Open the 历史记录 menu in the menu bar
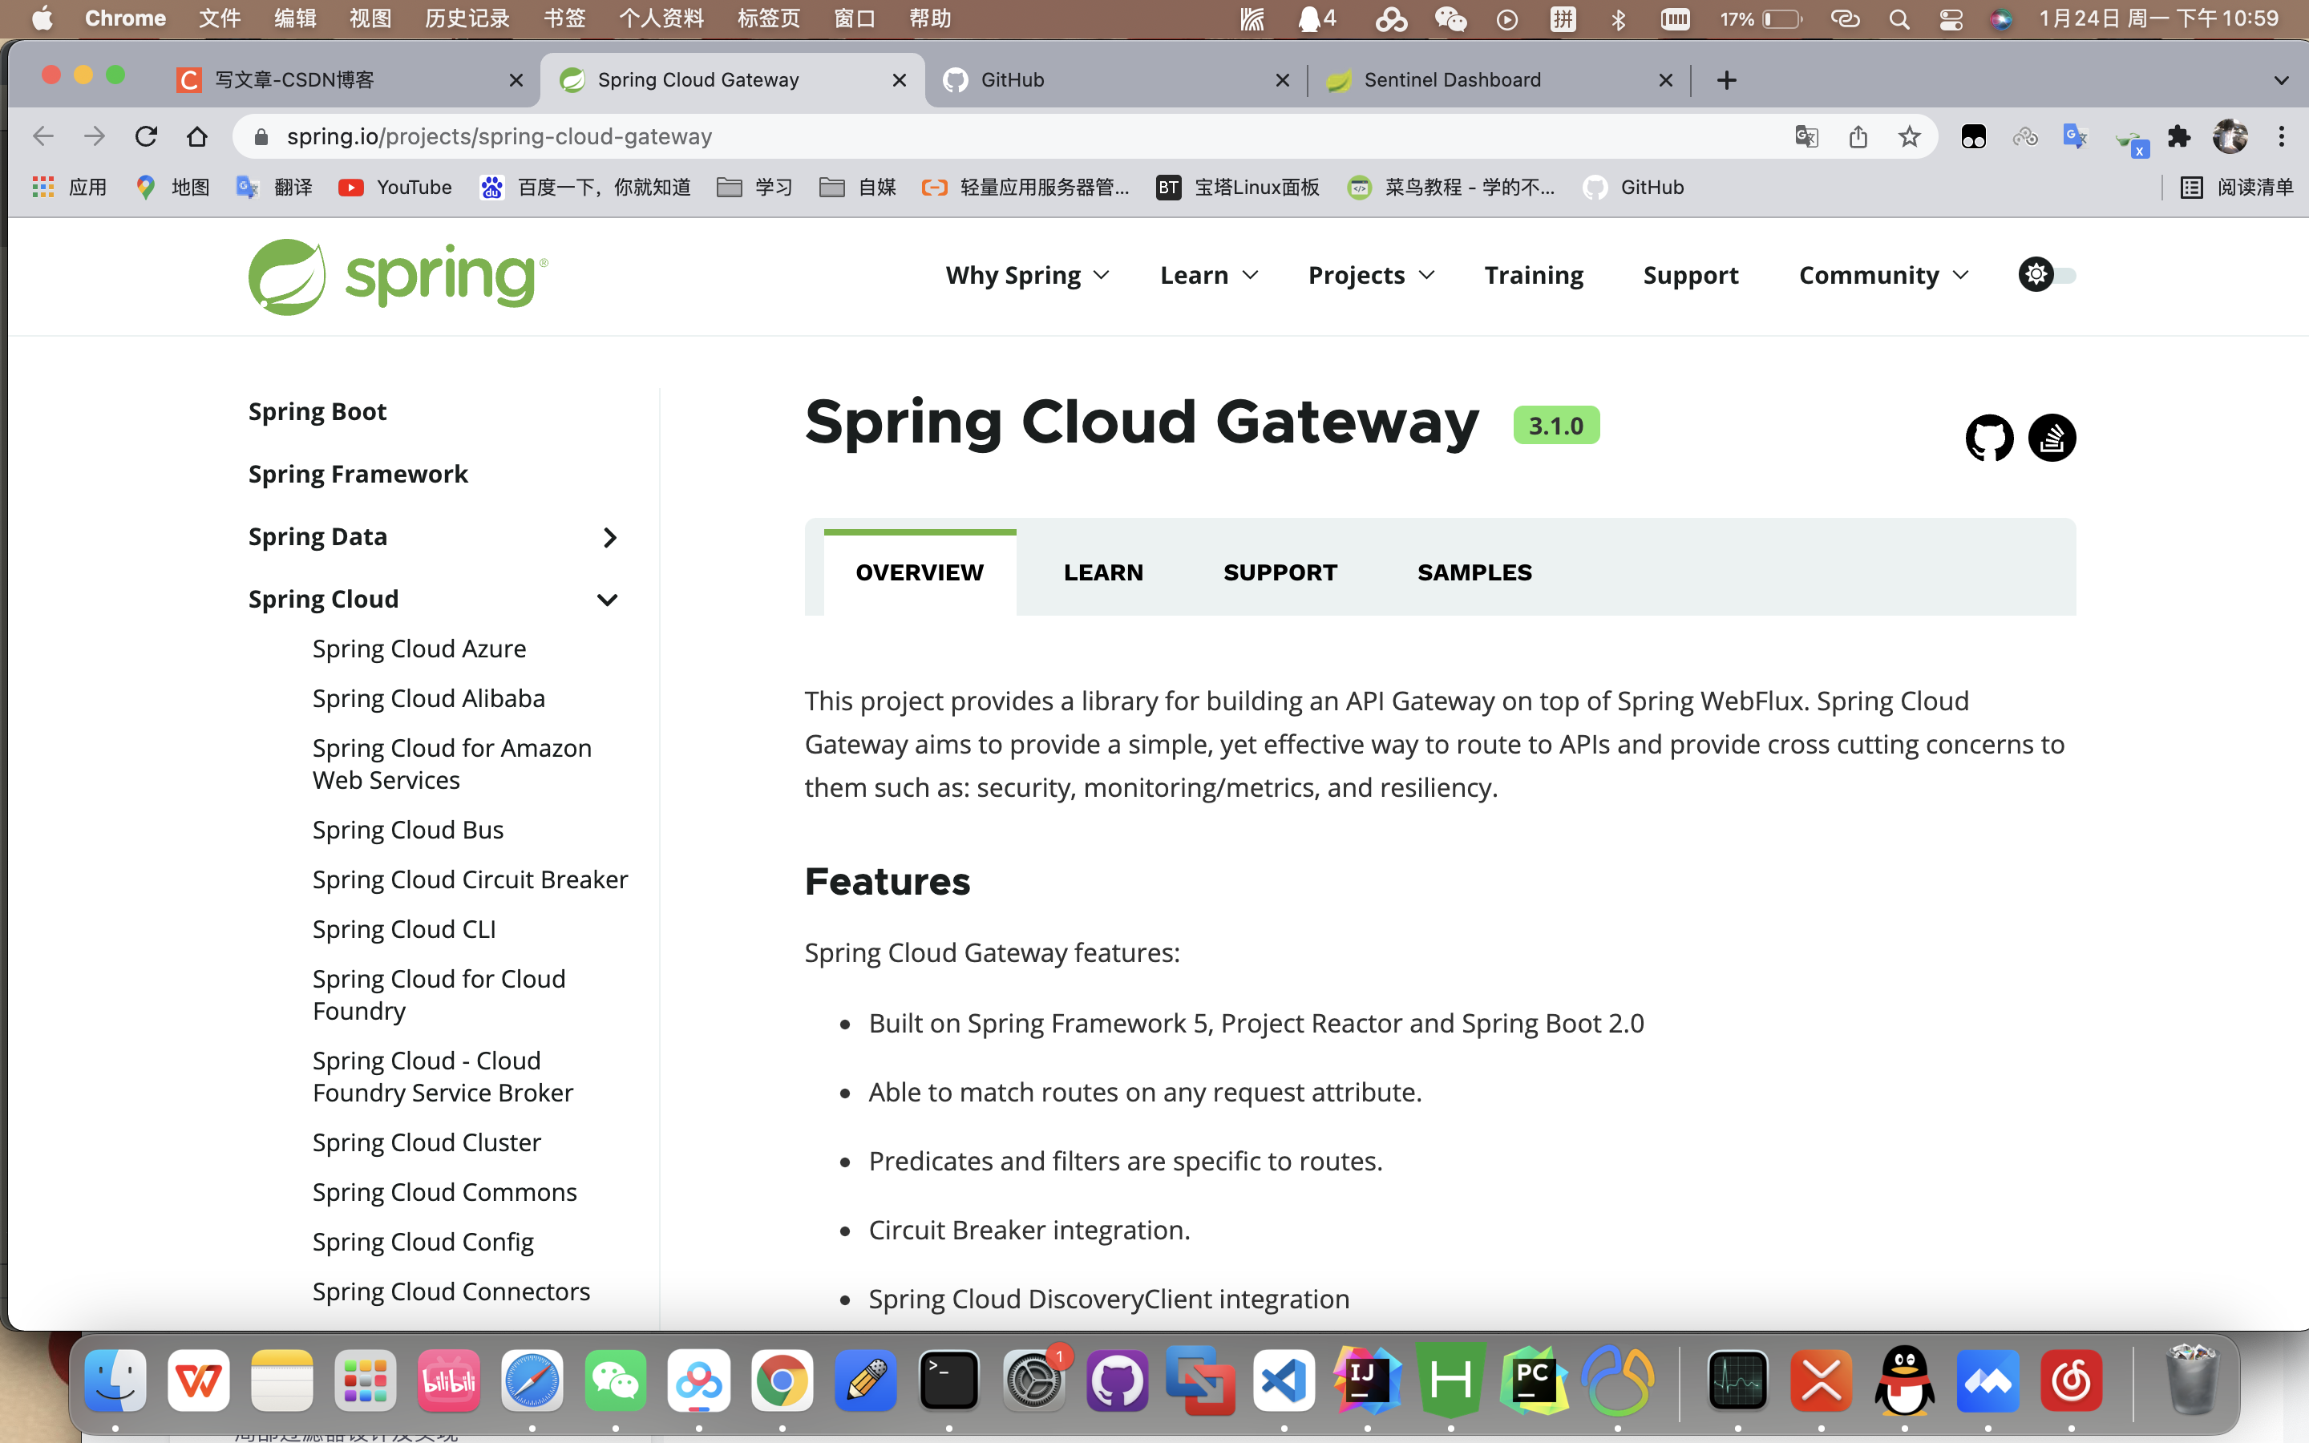 [x=467, y=18]
